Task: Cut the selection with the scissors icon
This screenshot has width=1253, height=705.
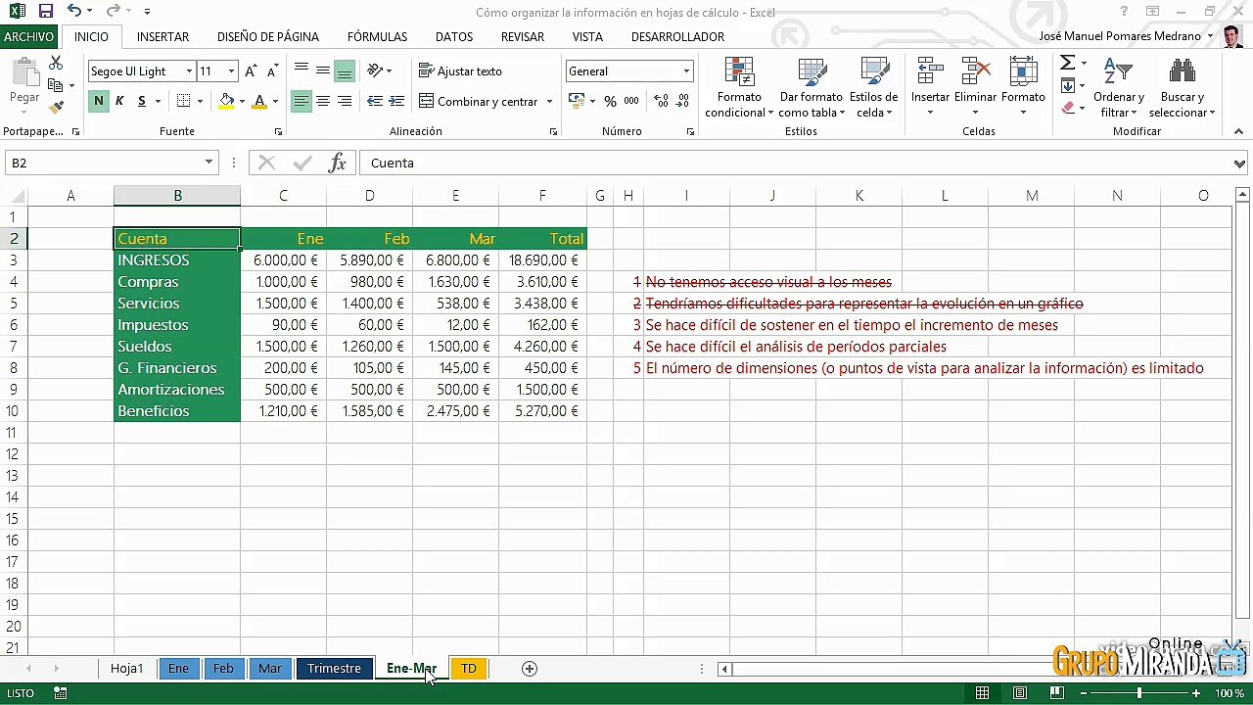Action: 56,63
